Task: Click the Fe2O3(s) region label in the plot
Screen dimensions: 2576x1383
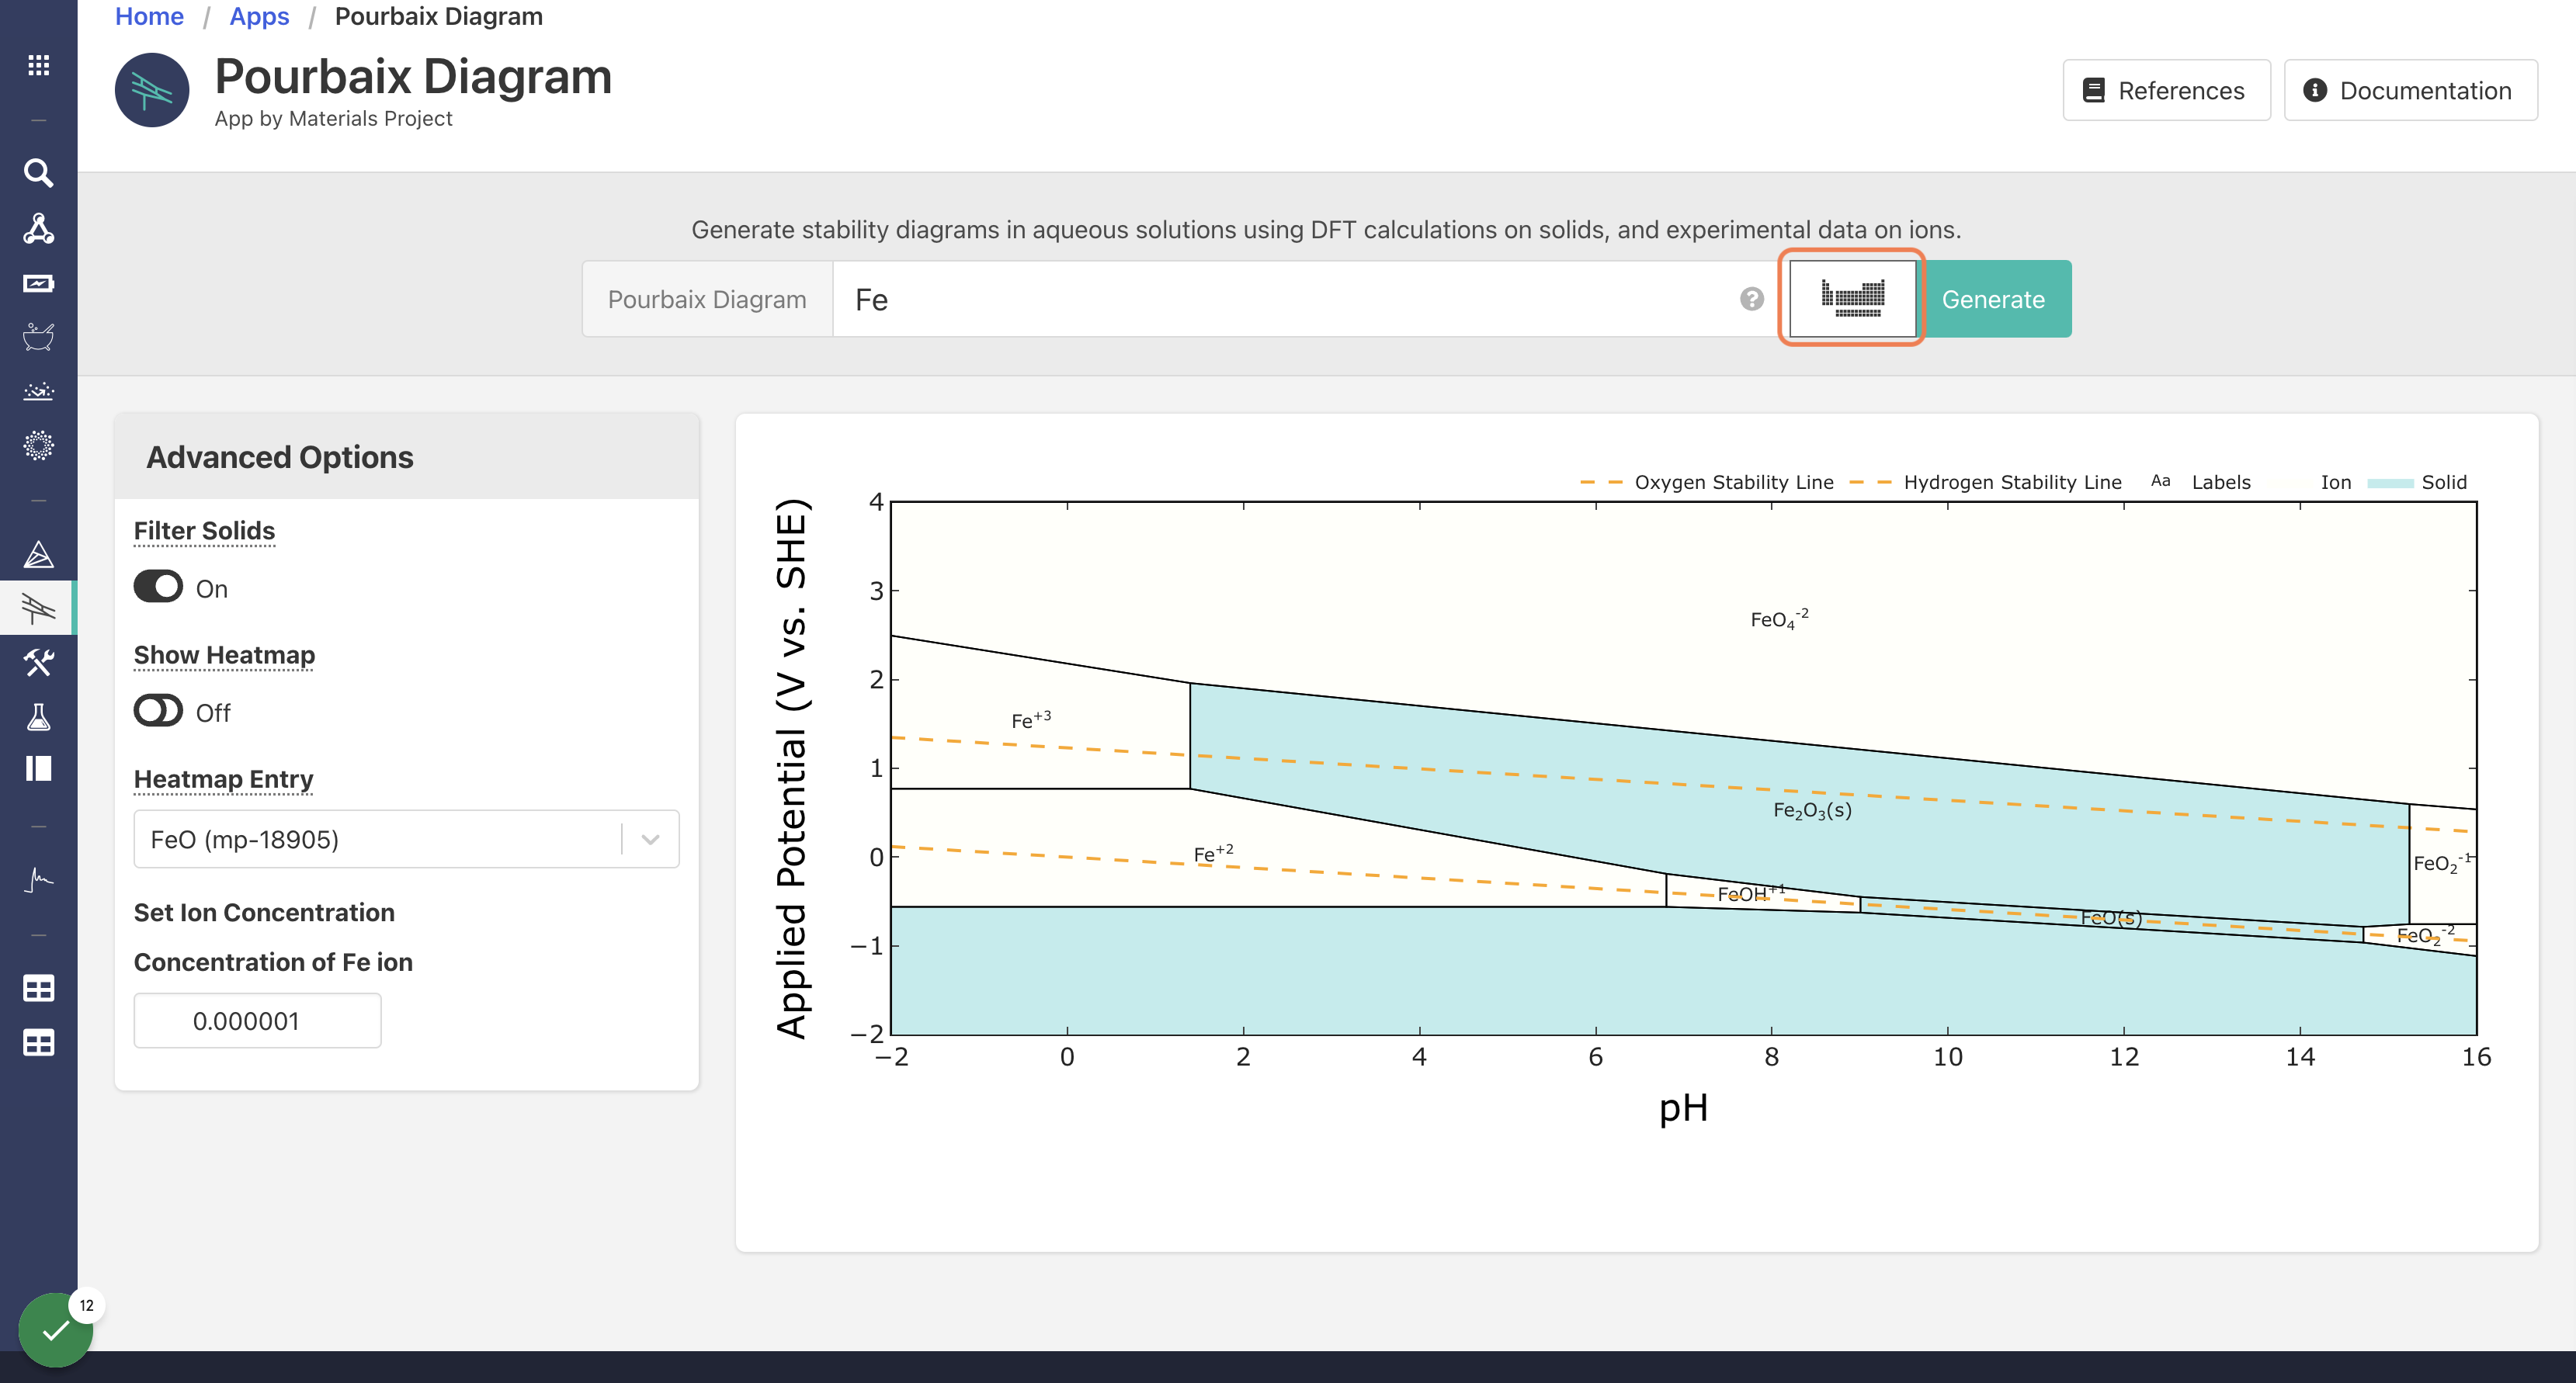Action: pyautogui.click(x=1812, y=811)
